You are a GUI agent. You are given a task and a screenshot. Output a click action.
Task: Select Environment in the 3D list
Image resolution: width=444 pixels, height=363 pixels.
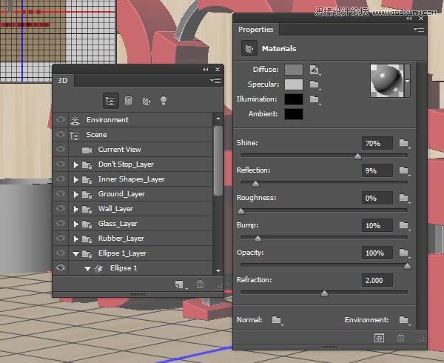point(141,119)
